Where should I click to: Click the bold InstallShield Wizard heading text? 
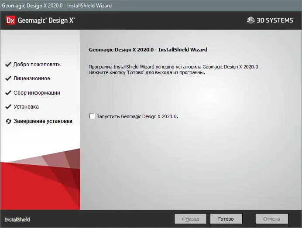point(148,50)
